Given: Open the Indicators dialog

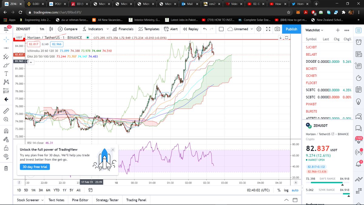Looking at the screenshot, I should pos(93,29).
